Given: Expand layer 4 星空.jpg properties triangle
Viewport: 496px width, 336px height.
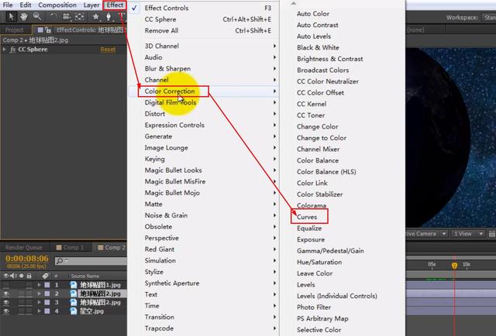Looking at the screenshot, I should tap(40, 311).
